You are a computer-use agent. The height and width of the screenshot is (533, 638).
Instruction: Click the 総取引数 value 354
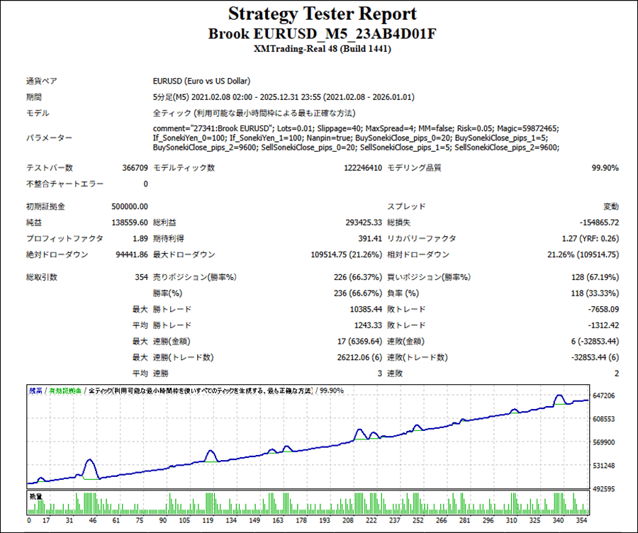tap(140, 277)
